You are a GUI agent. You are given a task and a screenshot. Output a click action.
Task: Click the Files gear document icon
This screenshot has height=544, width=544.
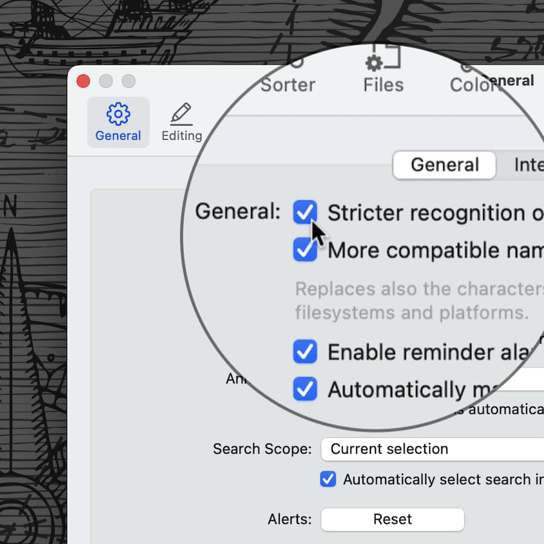pyautogui.click(x=383, y=58)
